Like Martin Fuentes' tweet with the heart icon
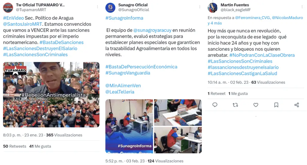Image resolution: width=307 pixels, height=165 pixels. [256, 105]
